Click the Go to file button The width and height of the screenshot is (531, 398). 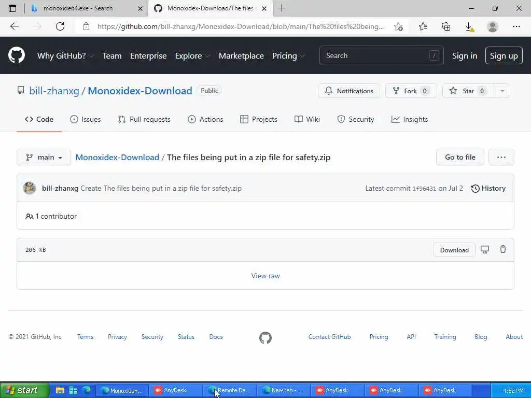pyautogui.click(x=460, y=157)
